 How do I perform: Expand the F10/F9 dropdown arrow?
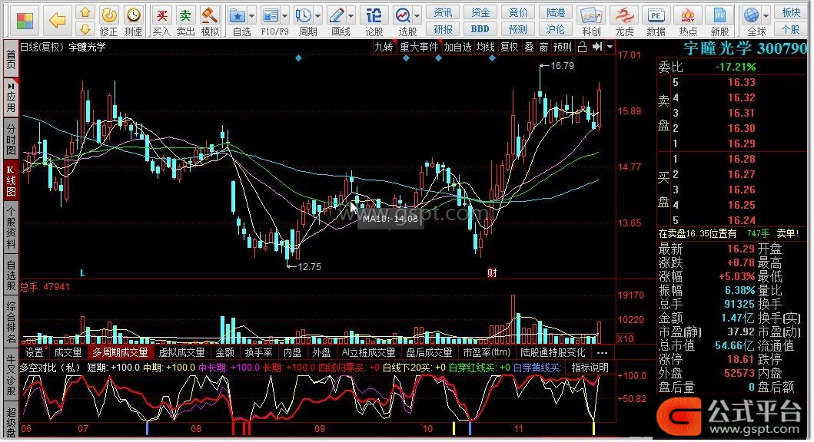(x=284, y=16)
